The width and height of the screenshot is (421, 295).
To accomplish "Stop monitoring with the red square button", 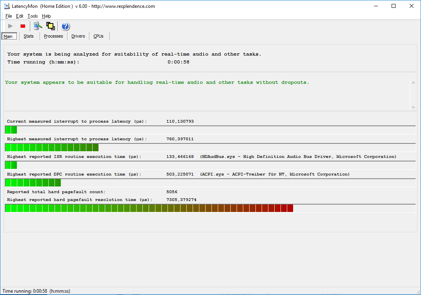I will point(23,26).
